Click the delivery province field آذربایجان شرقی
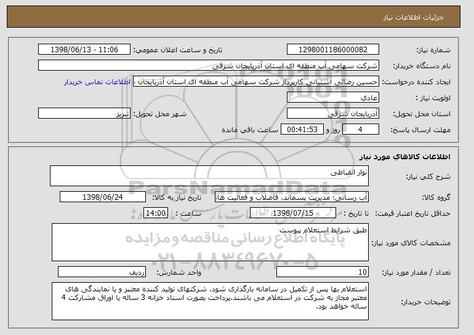Image resolution: width=474 pixels, height=335 pixels. point(333,114)
